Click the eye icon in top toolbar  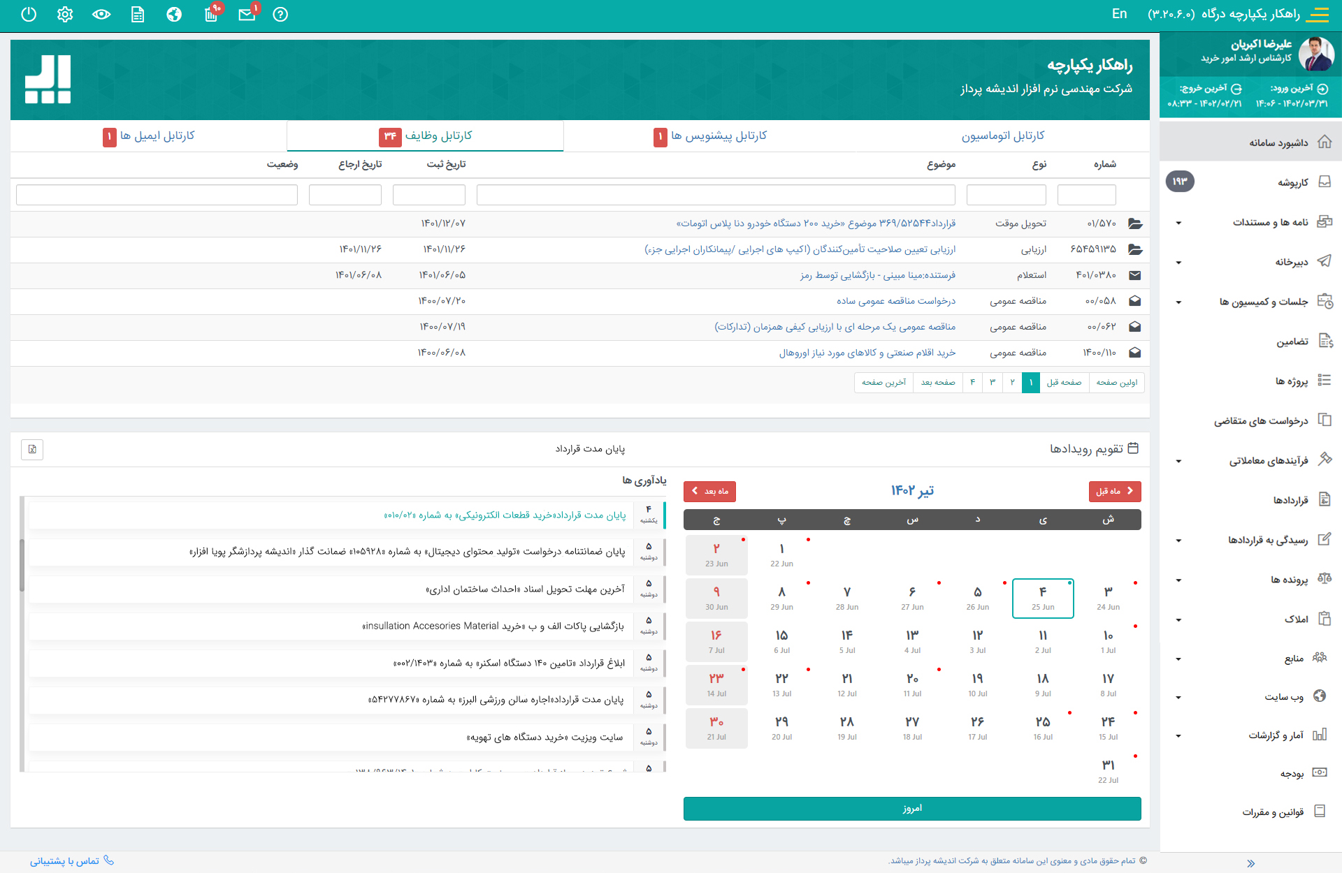101,15
